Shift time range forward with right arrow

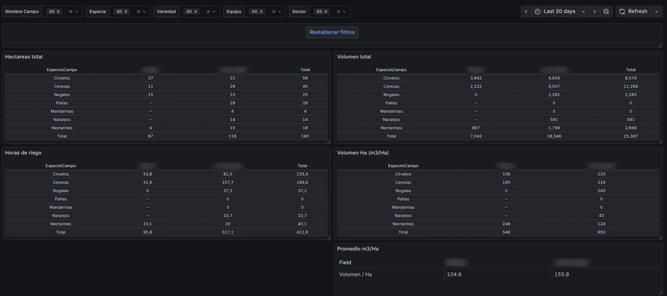click(x=594, y=12)
